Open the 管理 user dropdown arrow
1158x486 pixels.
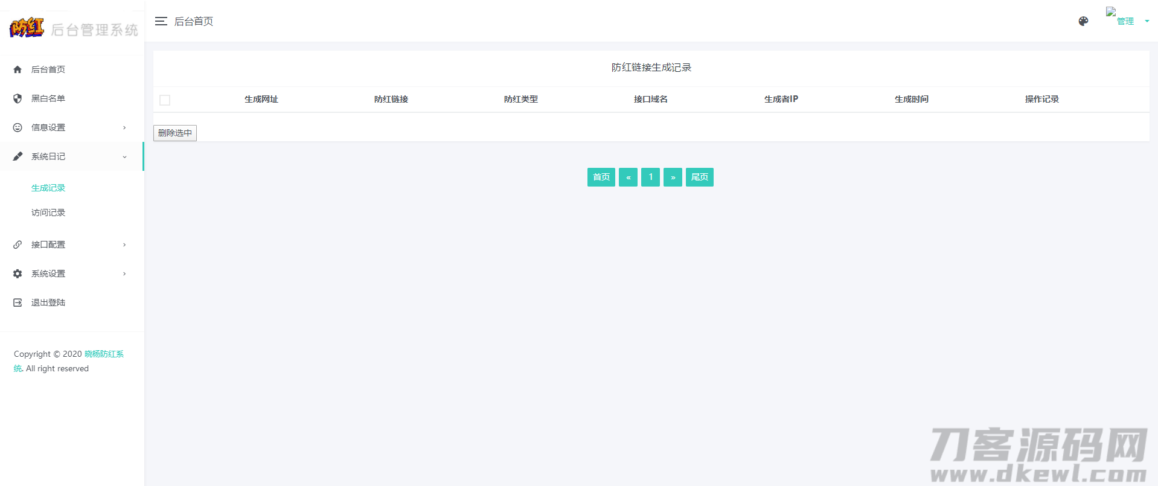tap(1147, 21)
